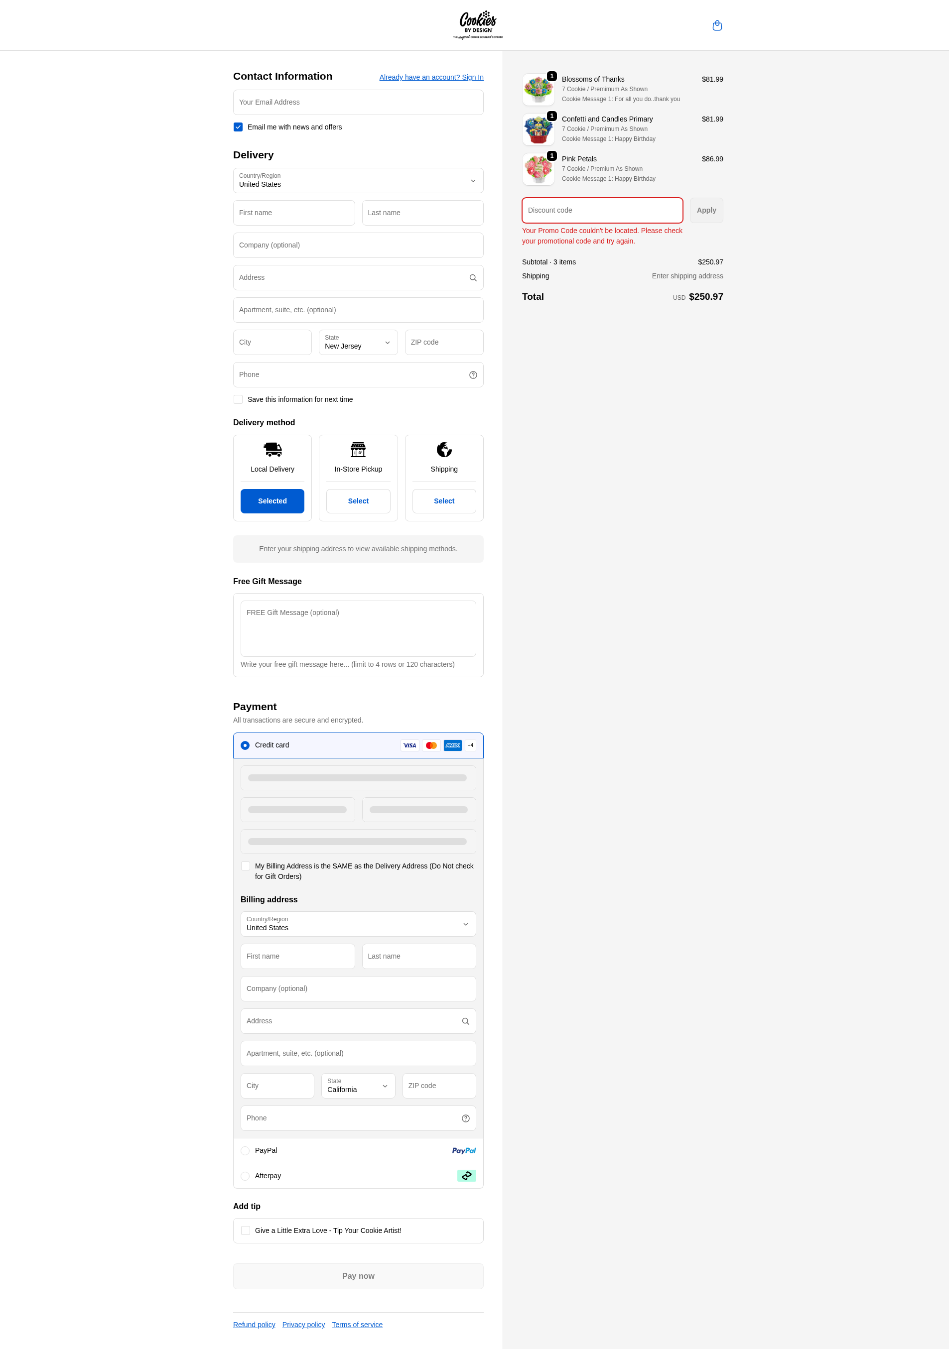Click the Afterpay logo icon
The width and height of the screenshot is (949, 1349).
466,1176
